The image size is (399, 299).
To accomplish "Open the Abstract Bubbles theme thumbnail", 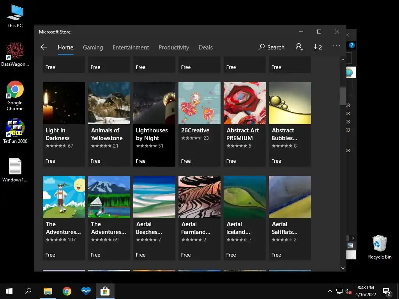I will 290,103.
